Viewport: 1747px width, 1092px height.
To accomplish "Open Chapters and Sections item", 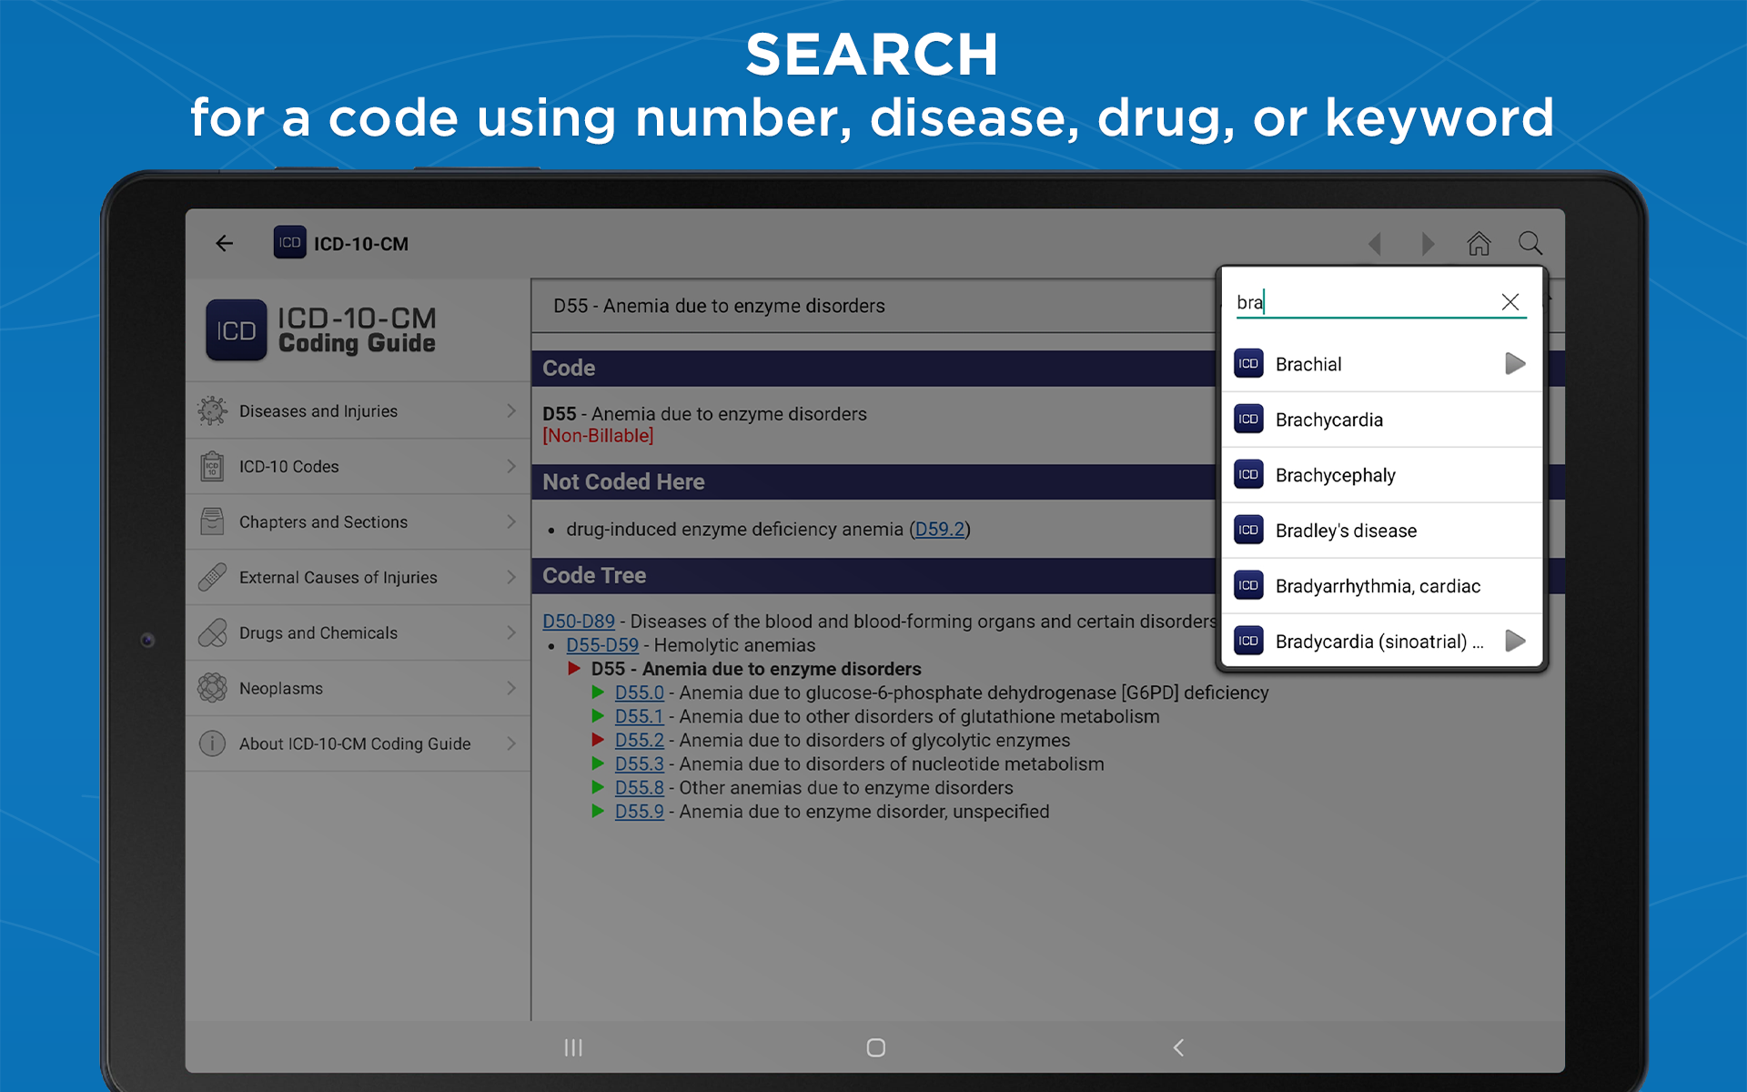I will pyautogui.click(x=358, y=522).
